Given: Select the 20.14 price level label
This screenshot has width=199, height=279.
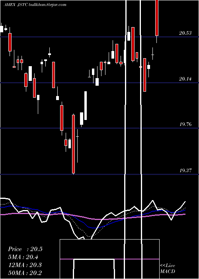Looking at the screenshot, I should pyautogui.click(x=185, y=79).
